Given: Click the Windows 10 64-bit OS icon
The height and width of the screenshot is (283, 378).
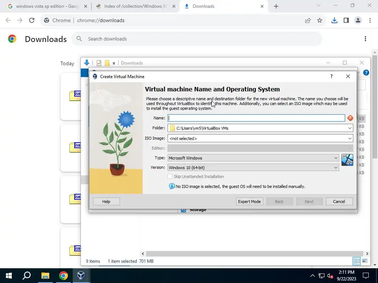Looking at the screenshot, I should pos(347,160).
